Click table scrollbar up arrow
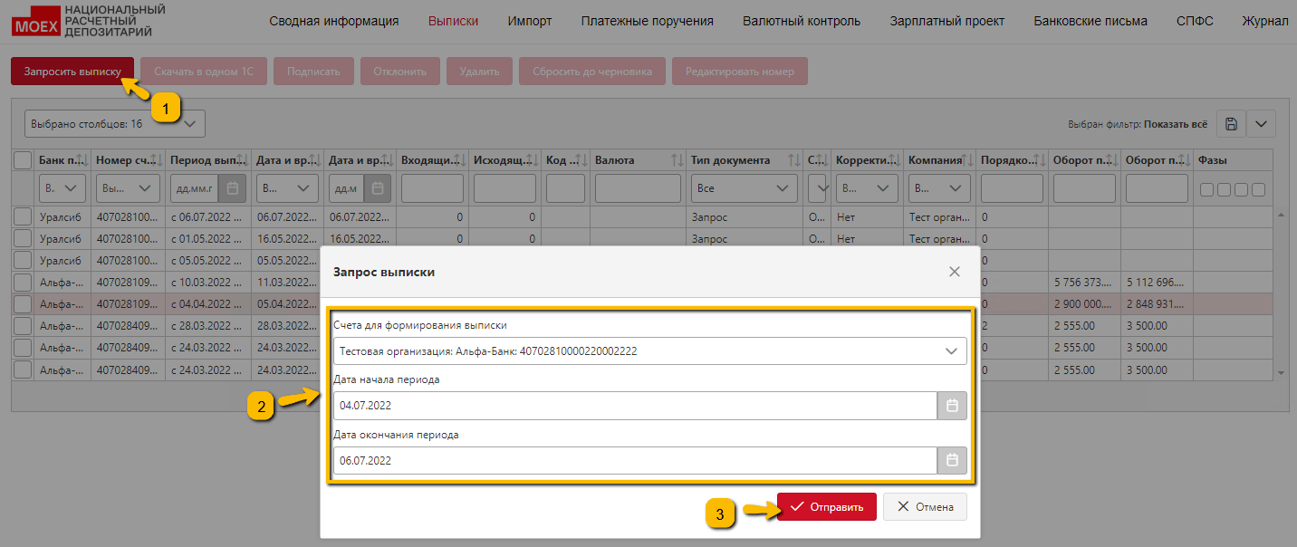 tap(1280, 216)
